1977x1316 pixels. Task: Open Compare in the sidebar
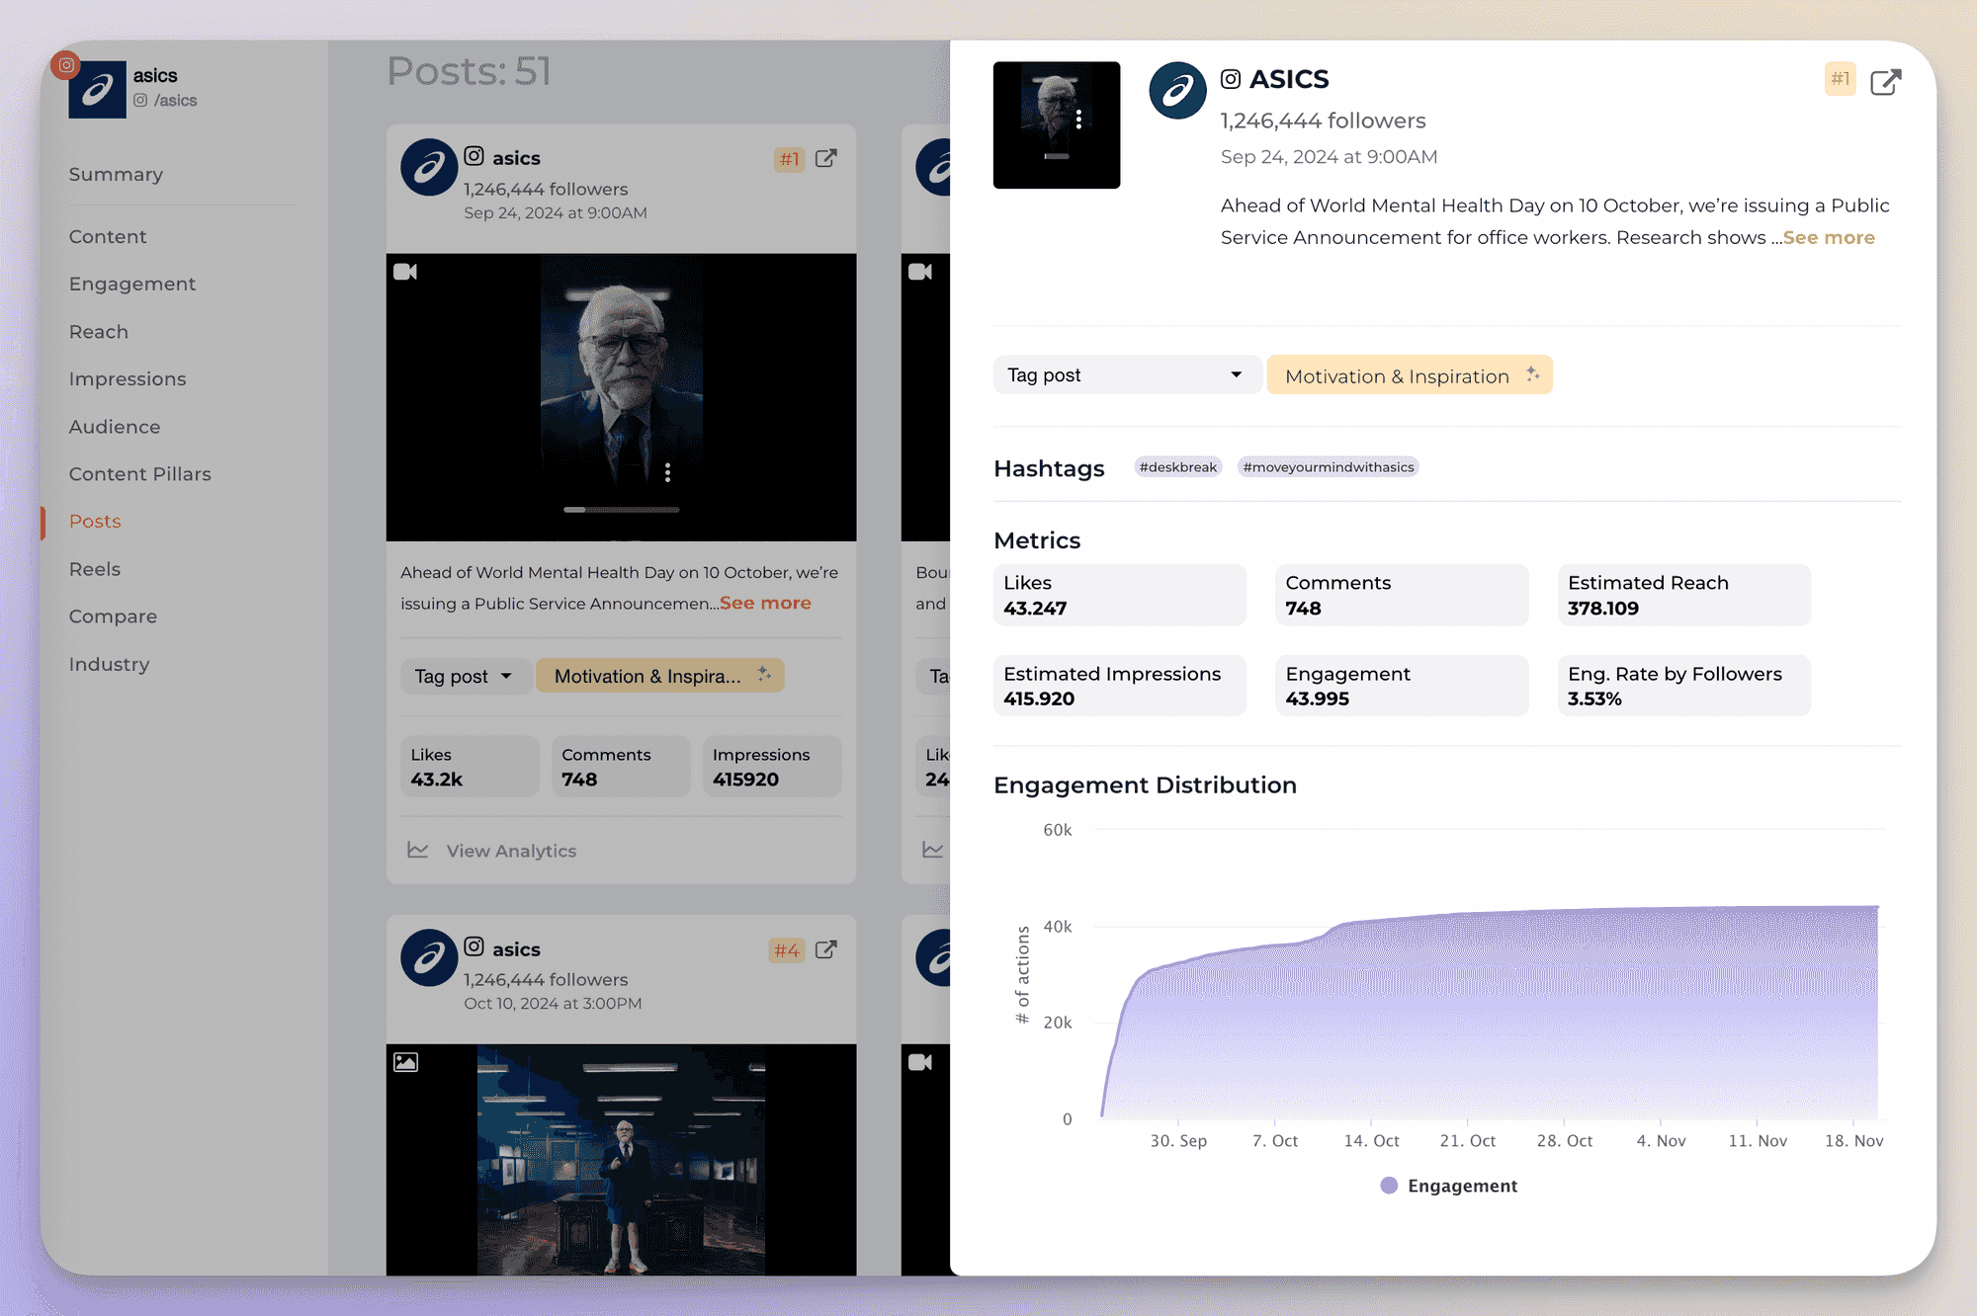click(113, 616)
